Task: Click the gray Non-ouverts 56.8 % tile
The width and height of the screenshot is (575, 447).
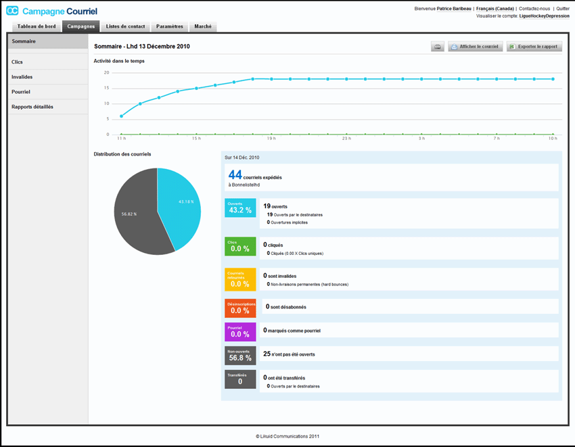Action: pyautogui.click(x=240, y=355)
